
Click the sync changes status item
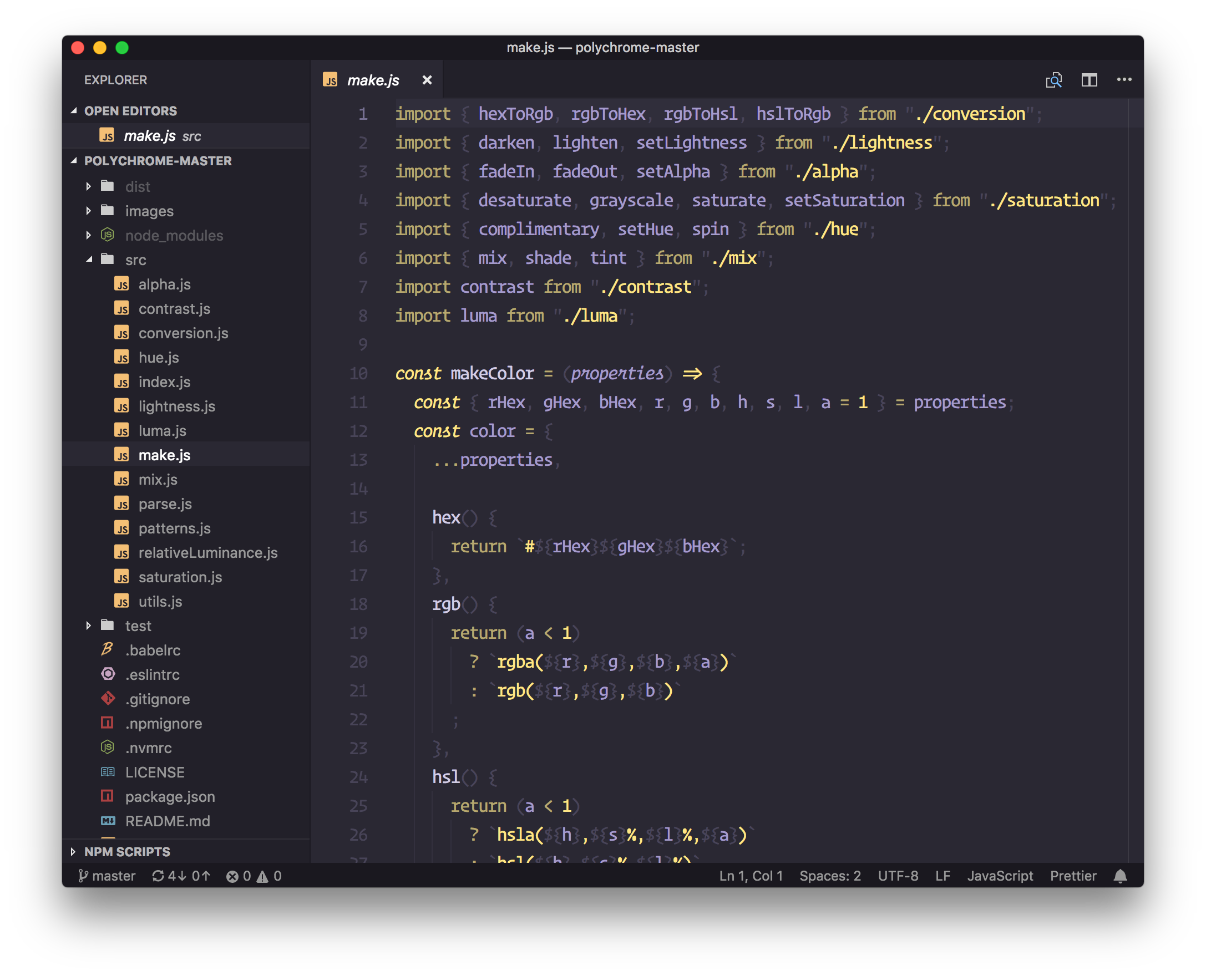(x=181, y=876)
